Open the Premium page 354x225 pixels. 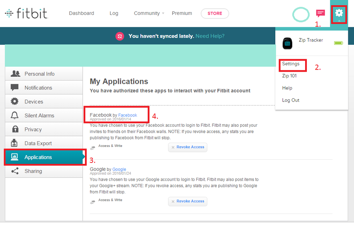click(182, 13)
